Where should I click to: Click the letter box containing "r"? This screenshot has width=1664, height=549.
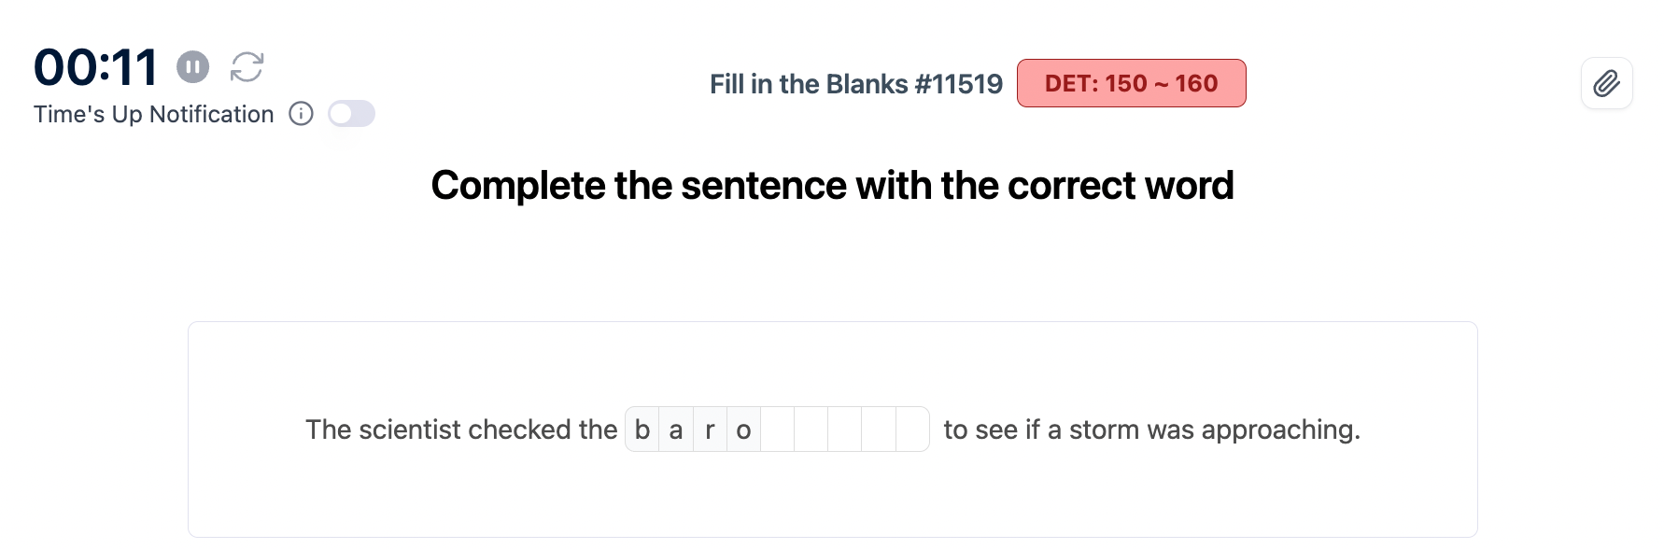coord(710,429)
